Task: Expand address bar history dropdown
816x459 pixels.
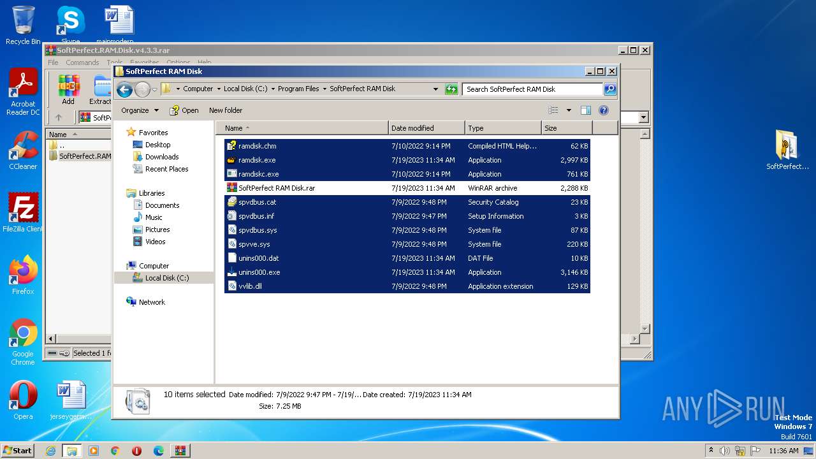Action: click(435, 89)
